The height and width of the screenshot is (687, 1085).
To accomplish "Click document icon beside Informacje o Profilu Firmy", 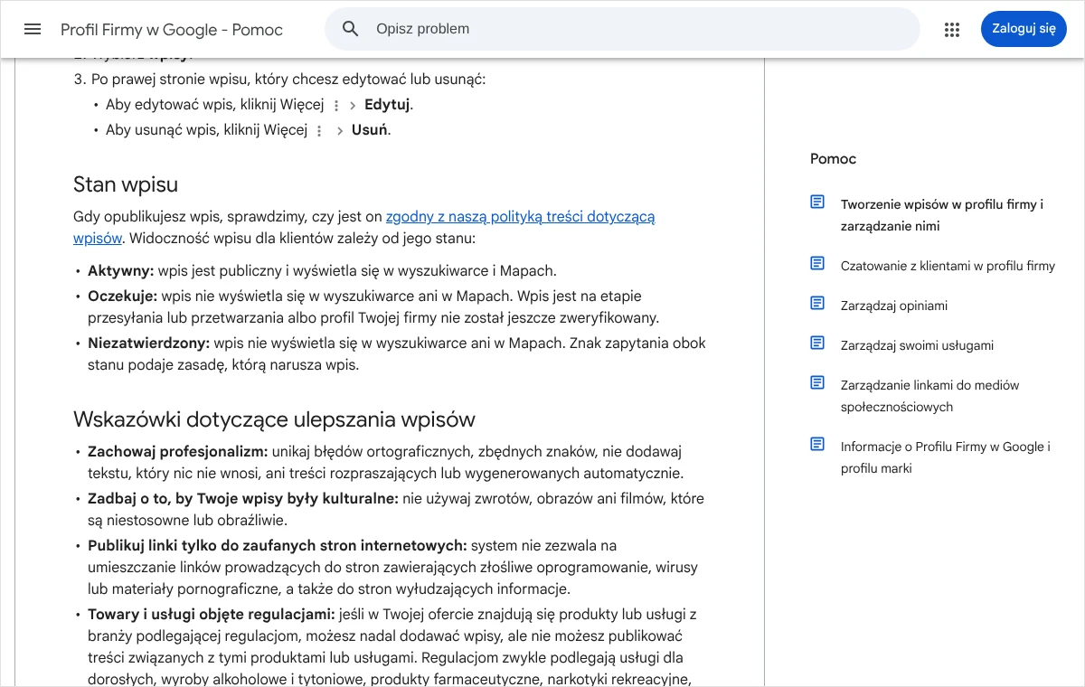I will 817,444.
